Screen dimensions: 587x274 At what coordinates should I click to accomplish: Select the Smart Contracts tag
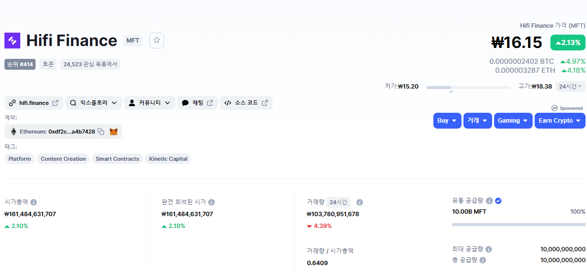click(117, 159)
